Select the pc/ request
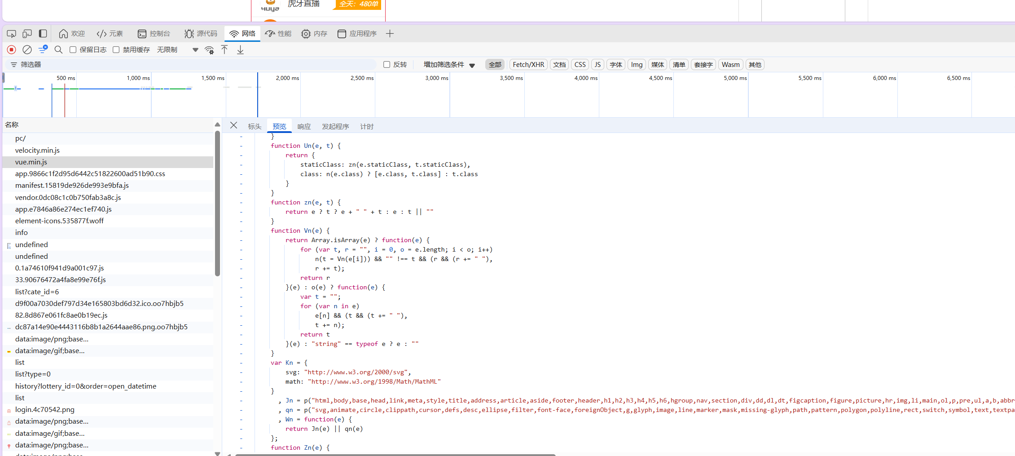Image resolution: width=1015 pixels, height=456 pixels. click(108, 138)
